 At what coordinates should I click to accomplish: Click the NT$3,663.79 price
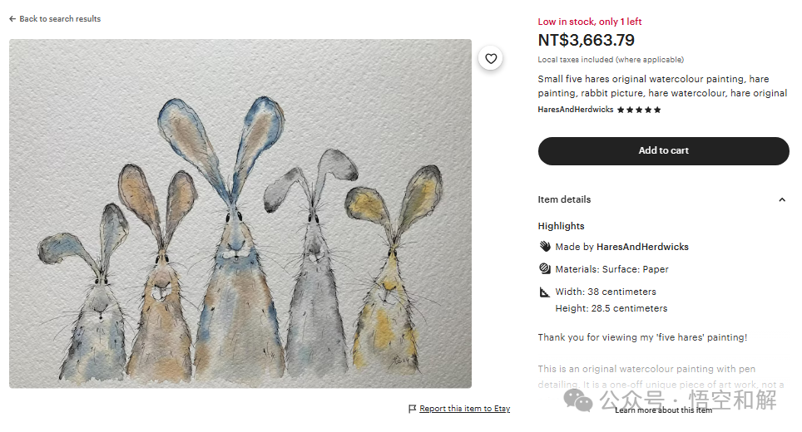tap(586, 40)
